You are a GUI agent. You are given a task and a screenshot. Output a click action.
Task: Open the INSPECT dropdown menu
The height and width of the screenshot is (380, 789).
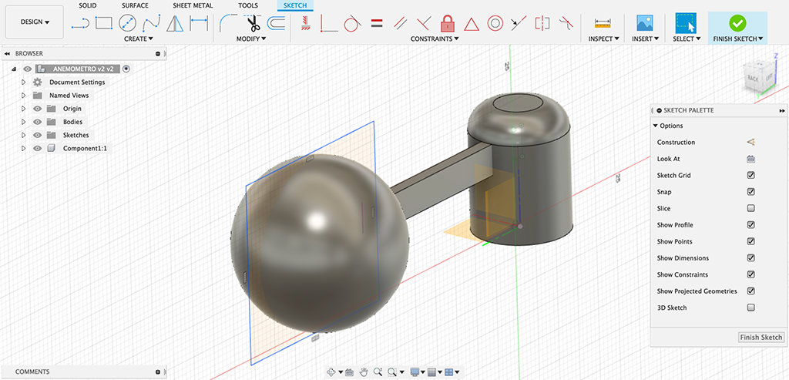[603, 39]
